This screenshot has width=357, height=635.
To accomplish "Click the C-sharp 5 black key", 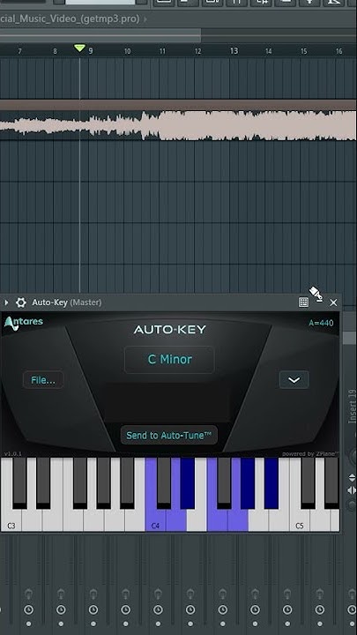I will point(309,482).
